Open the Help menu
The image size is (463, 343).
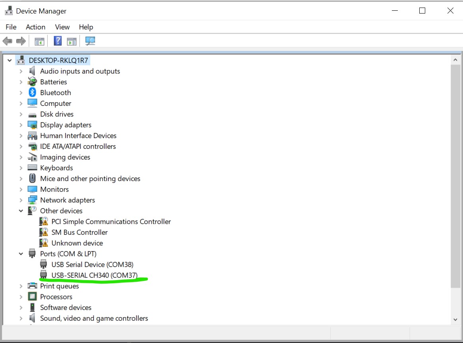pos(86,27)
